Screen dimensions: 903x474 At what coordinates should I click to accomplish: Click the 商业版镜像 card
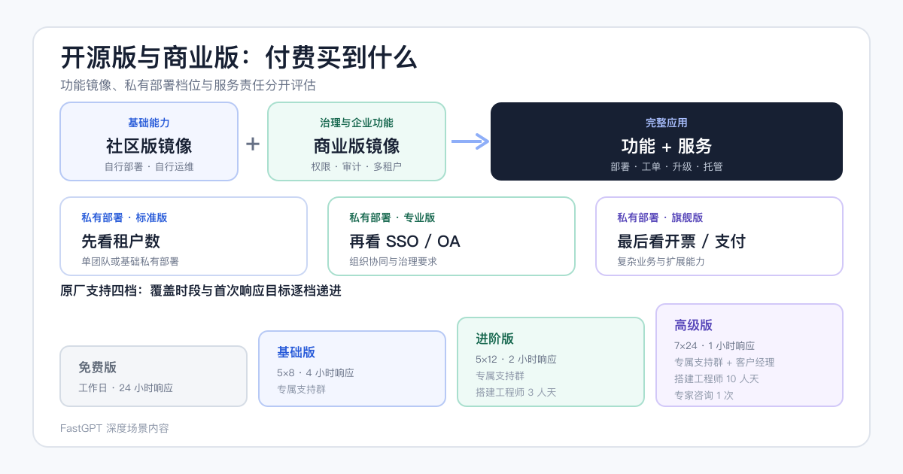(357, 141)
